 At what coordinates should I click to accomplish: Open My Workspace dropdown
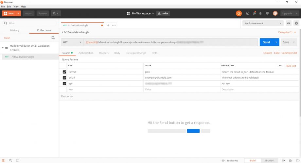tap(143, 13)
